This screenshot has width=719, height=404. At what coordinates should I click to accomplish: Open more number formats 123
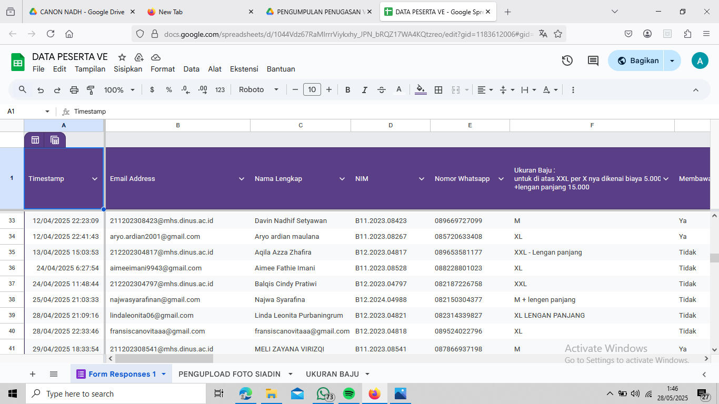click(x=220, y=90)
